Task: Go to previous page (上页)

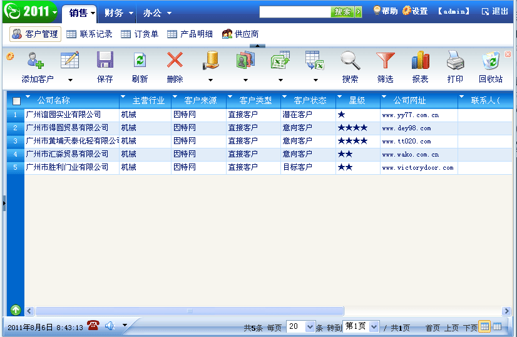Action: (x=451, y=328)
